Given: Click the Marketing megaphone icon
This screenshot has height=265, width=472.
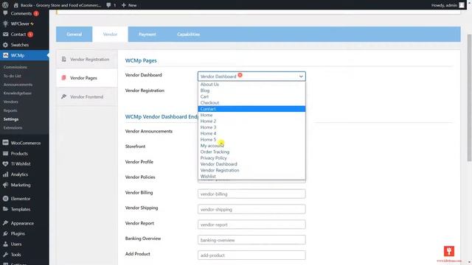Looking at the screenshot, I should point(5,185).
